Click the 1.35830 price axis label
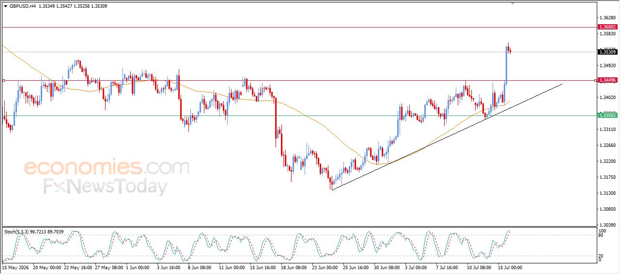This screenshot has width=620, height=274. coord(607,34)
